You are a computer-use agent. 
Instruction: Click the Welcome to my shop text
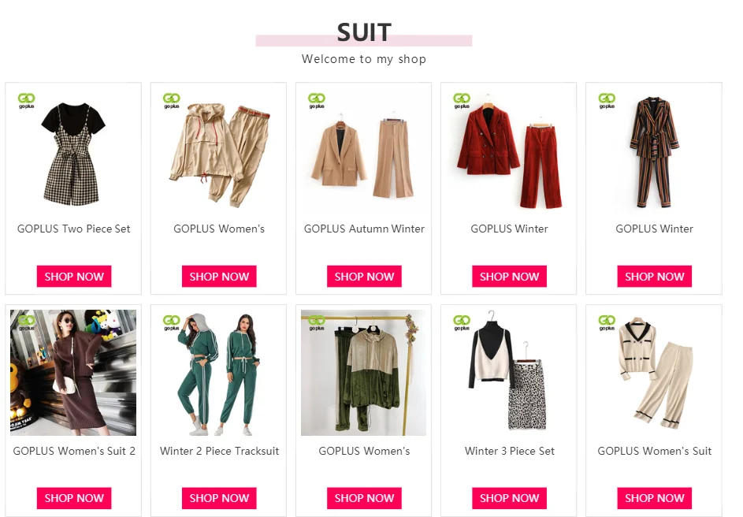point(364,59)
